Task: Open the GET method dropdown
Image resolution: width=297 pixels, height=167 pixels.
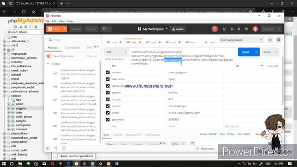Action: pos(116,52)
